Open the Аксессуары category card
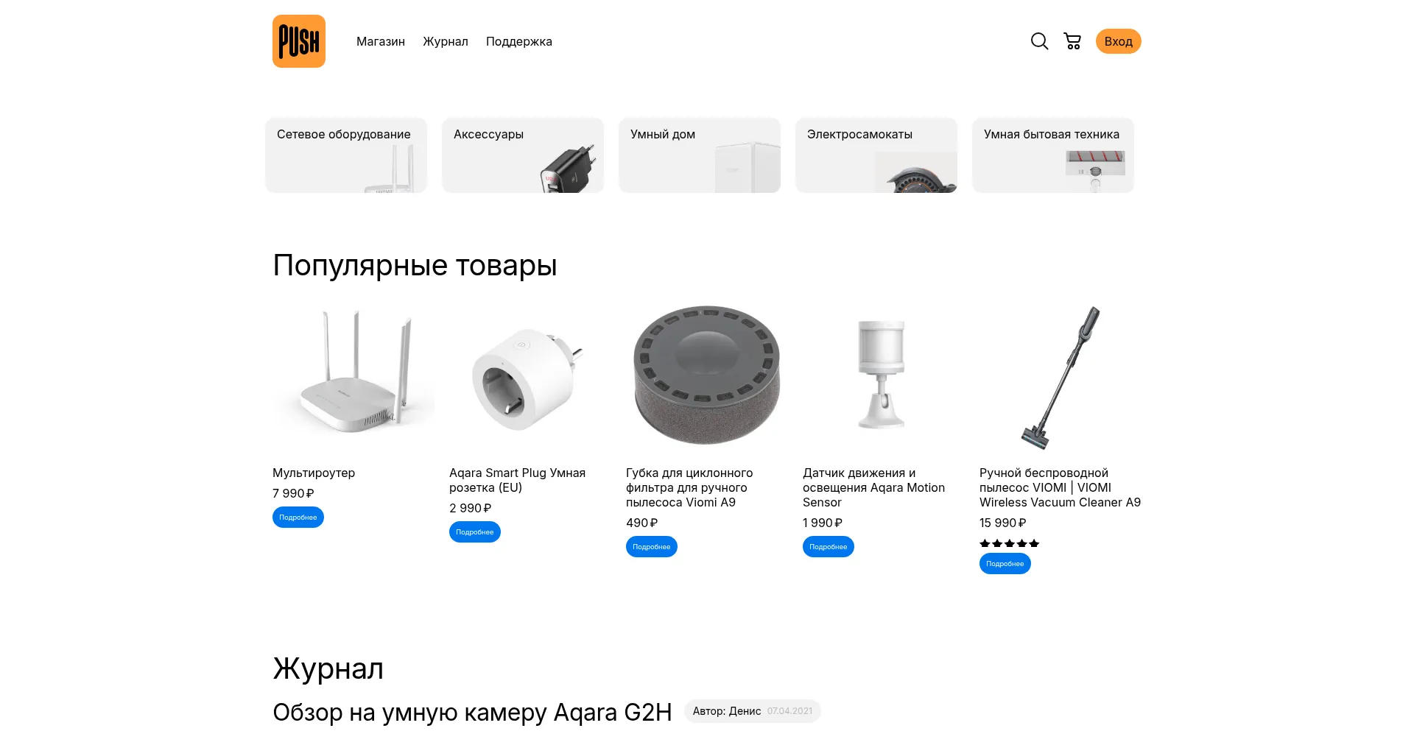This screenshot has height=731, width=1414. point(523,155)
